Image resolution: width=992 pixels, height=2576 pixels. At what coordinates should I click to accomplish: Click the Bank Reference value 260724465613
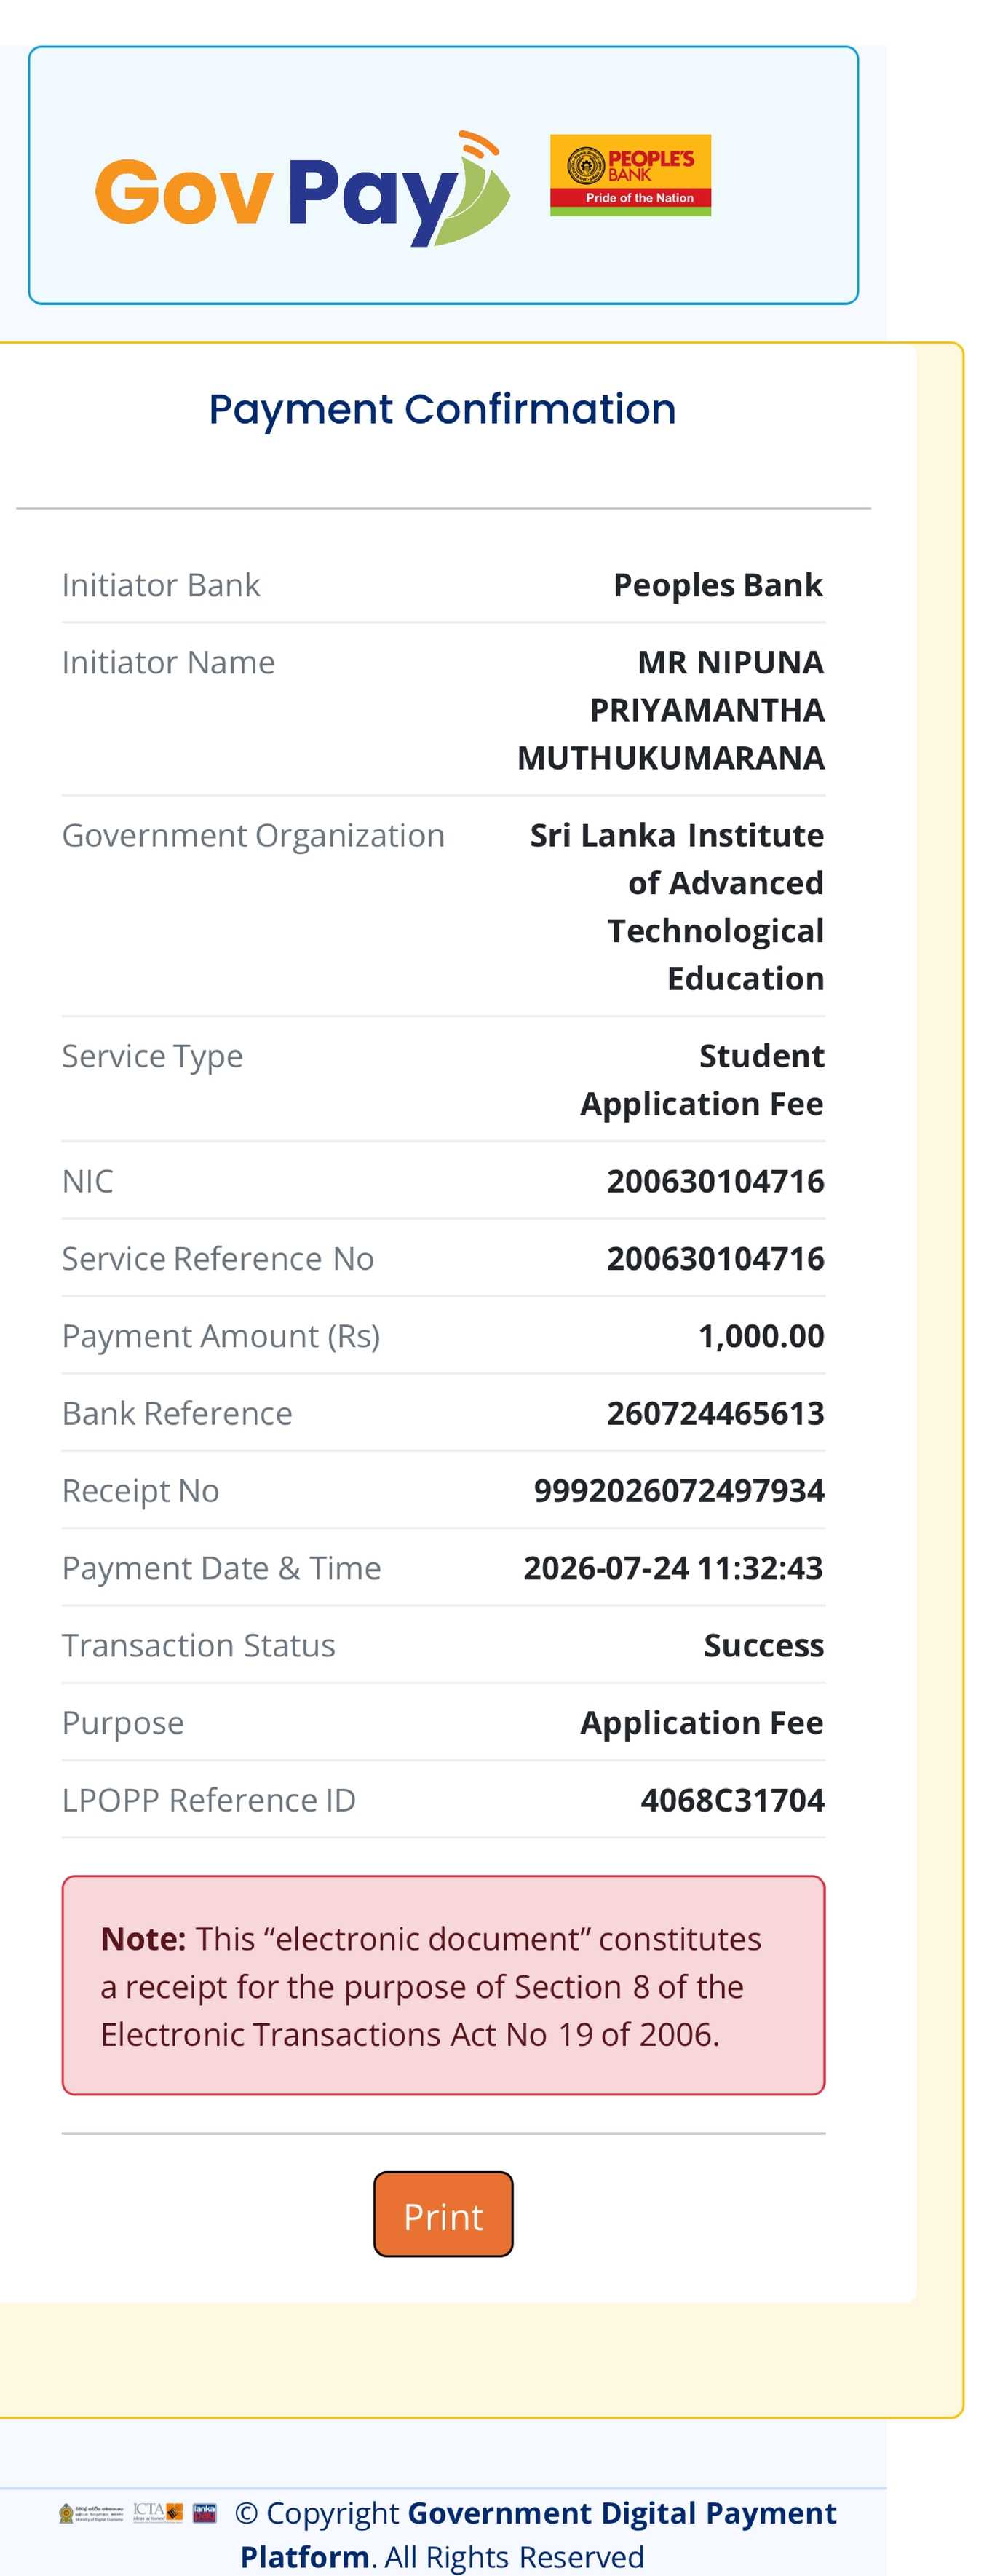715,1413
